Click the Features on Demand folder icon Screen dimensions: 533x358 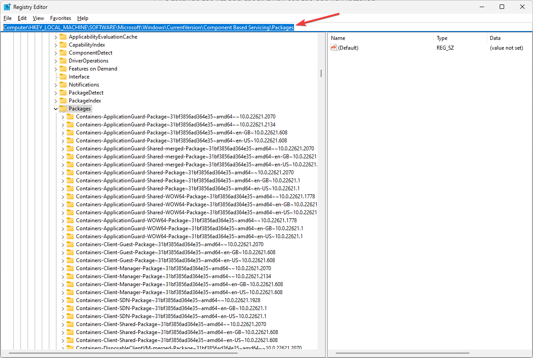[63, 69]
